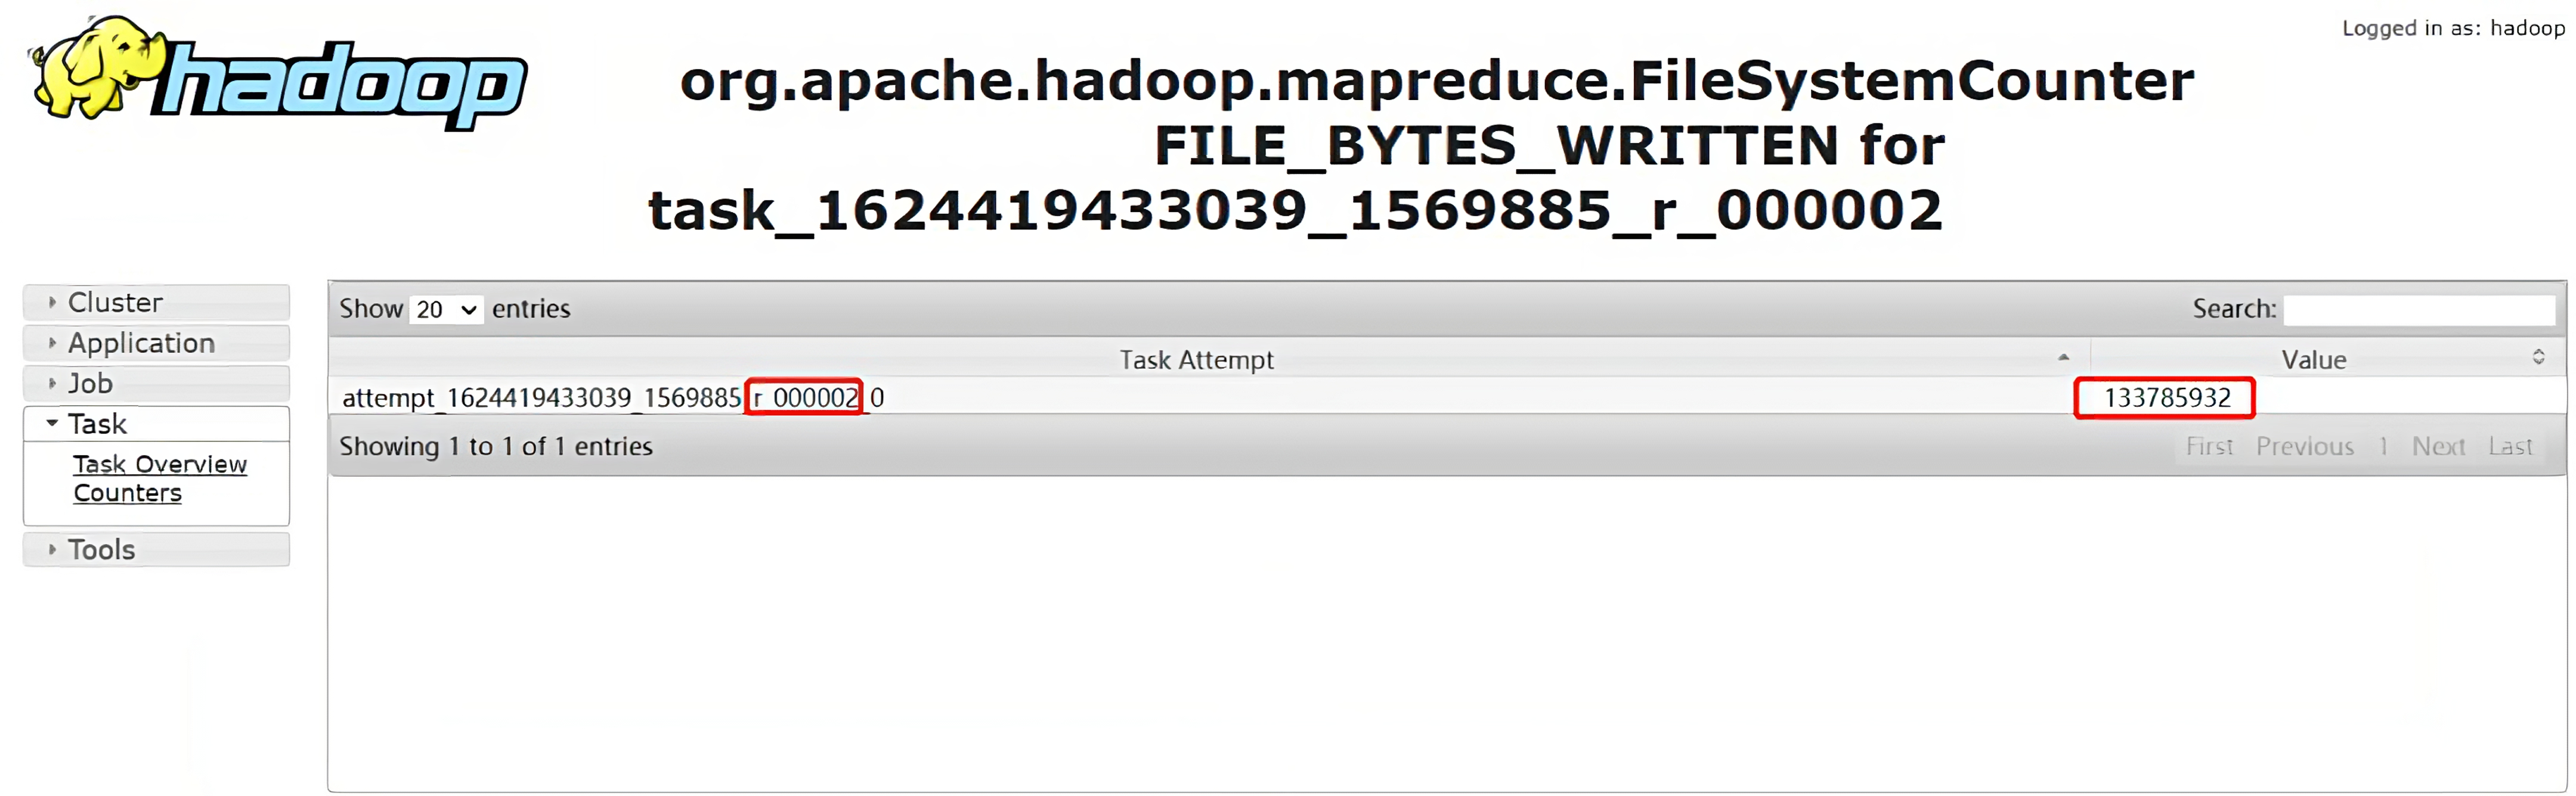The height and width of the screenshot is (796, 2576).
Task: Select the attempt_1624419433039_1569885_r_000002_0 row entry
Action: [x=613, y=399]
